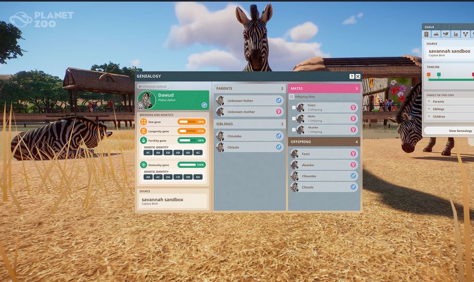Click the male symbol on Dawud's header
474x282 pixels.
204,105
